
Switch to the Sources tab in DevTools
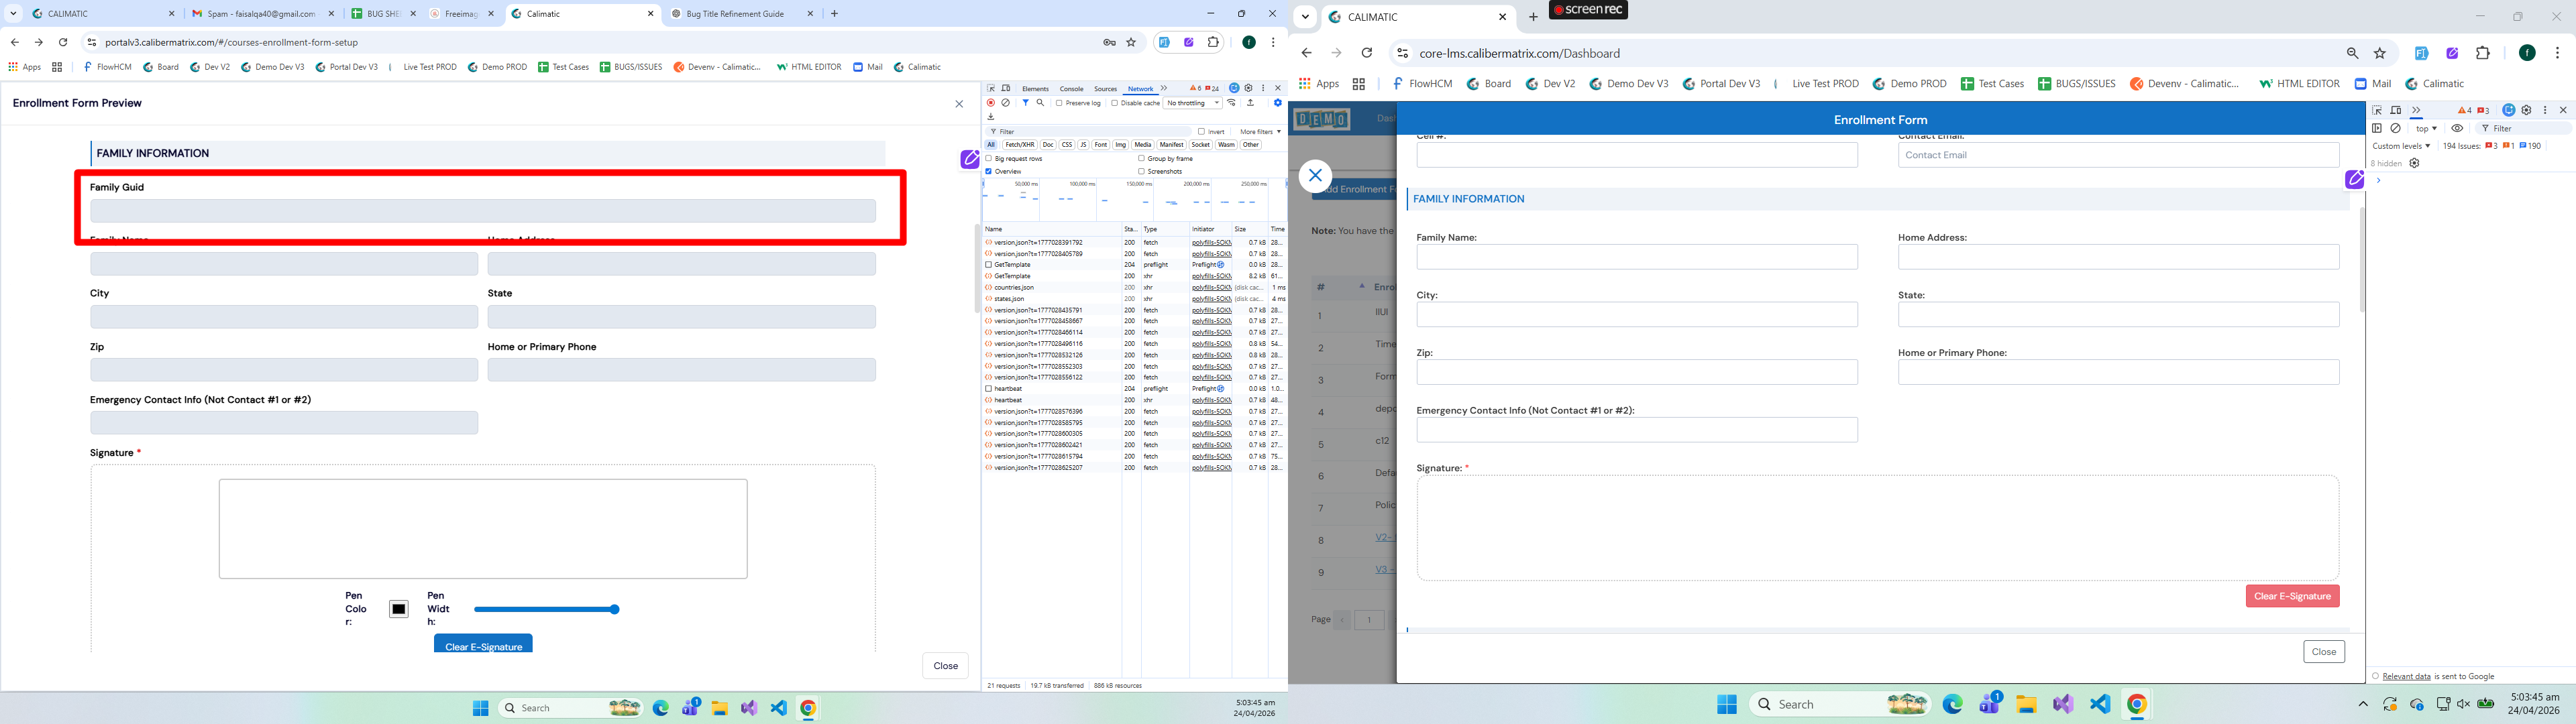[1105, 89]
